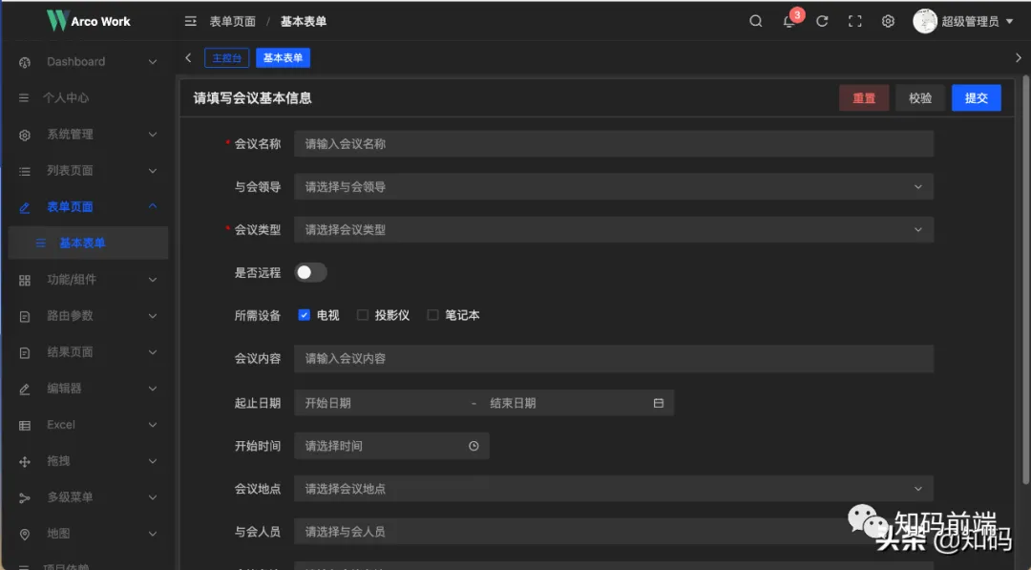
Task: Click the 重置 reset button
Action: [864, 97]
